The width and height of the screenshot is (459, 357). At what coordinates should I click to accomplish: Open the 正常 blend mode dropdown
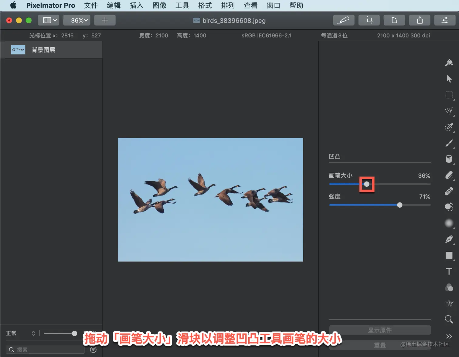point(21,333)
